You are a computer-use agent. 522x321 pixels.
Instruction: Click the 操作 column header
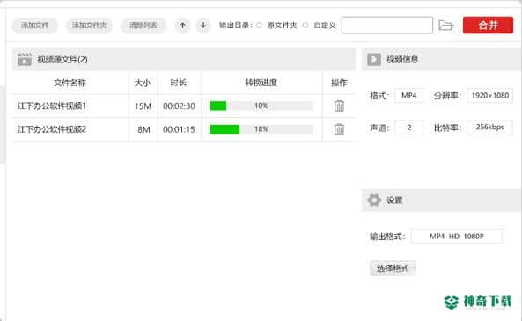tap(339, 83)
